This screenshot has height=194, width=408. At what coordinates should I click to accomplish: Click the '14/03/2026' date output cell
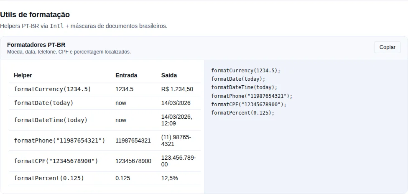tap(176, 103)
